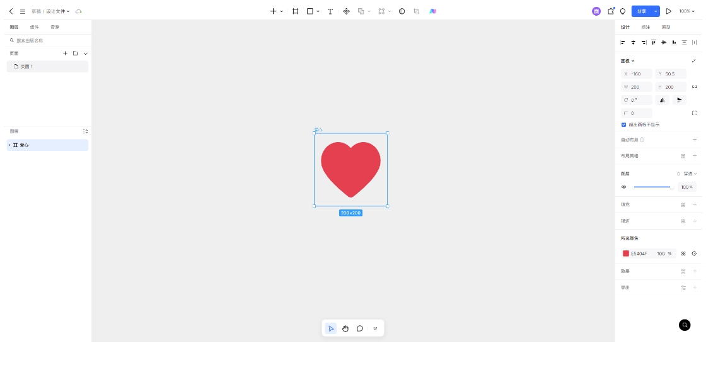
Task: Select the Frame tool in toolbar
Action: pyautogui.click(x=296, y=11)
